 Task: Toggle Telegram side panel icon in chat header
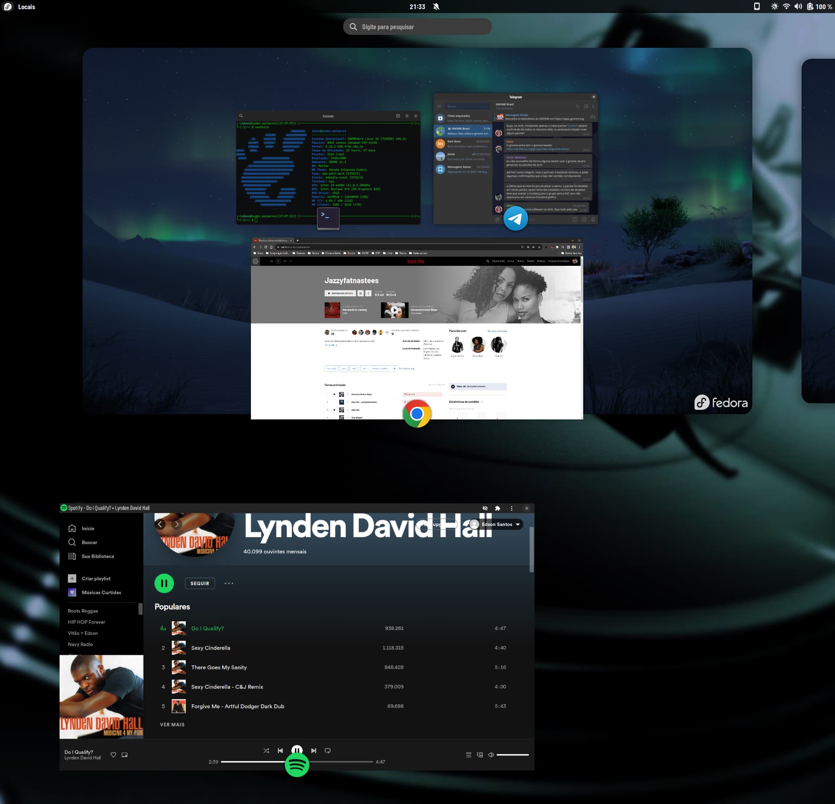coord(586,106)
